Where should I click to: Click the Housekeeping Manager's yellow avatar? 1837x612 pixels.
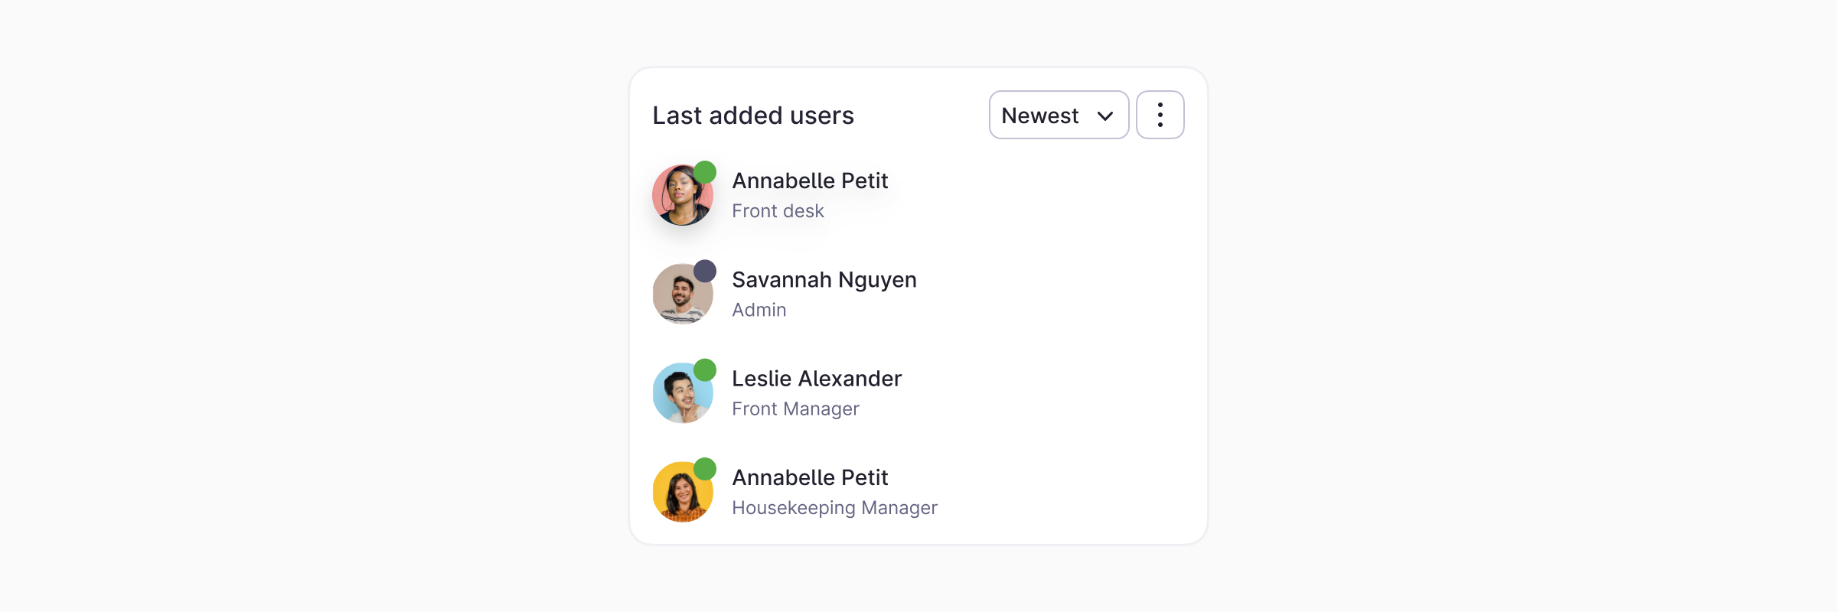(681, 492)
